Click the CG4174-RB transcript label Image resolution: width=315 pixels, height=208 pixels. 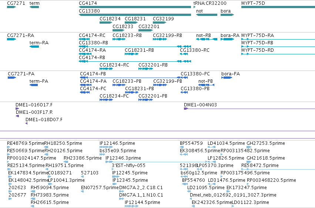pyautogui.click(x=92, y=58)
